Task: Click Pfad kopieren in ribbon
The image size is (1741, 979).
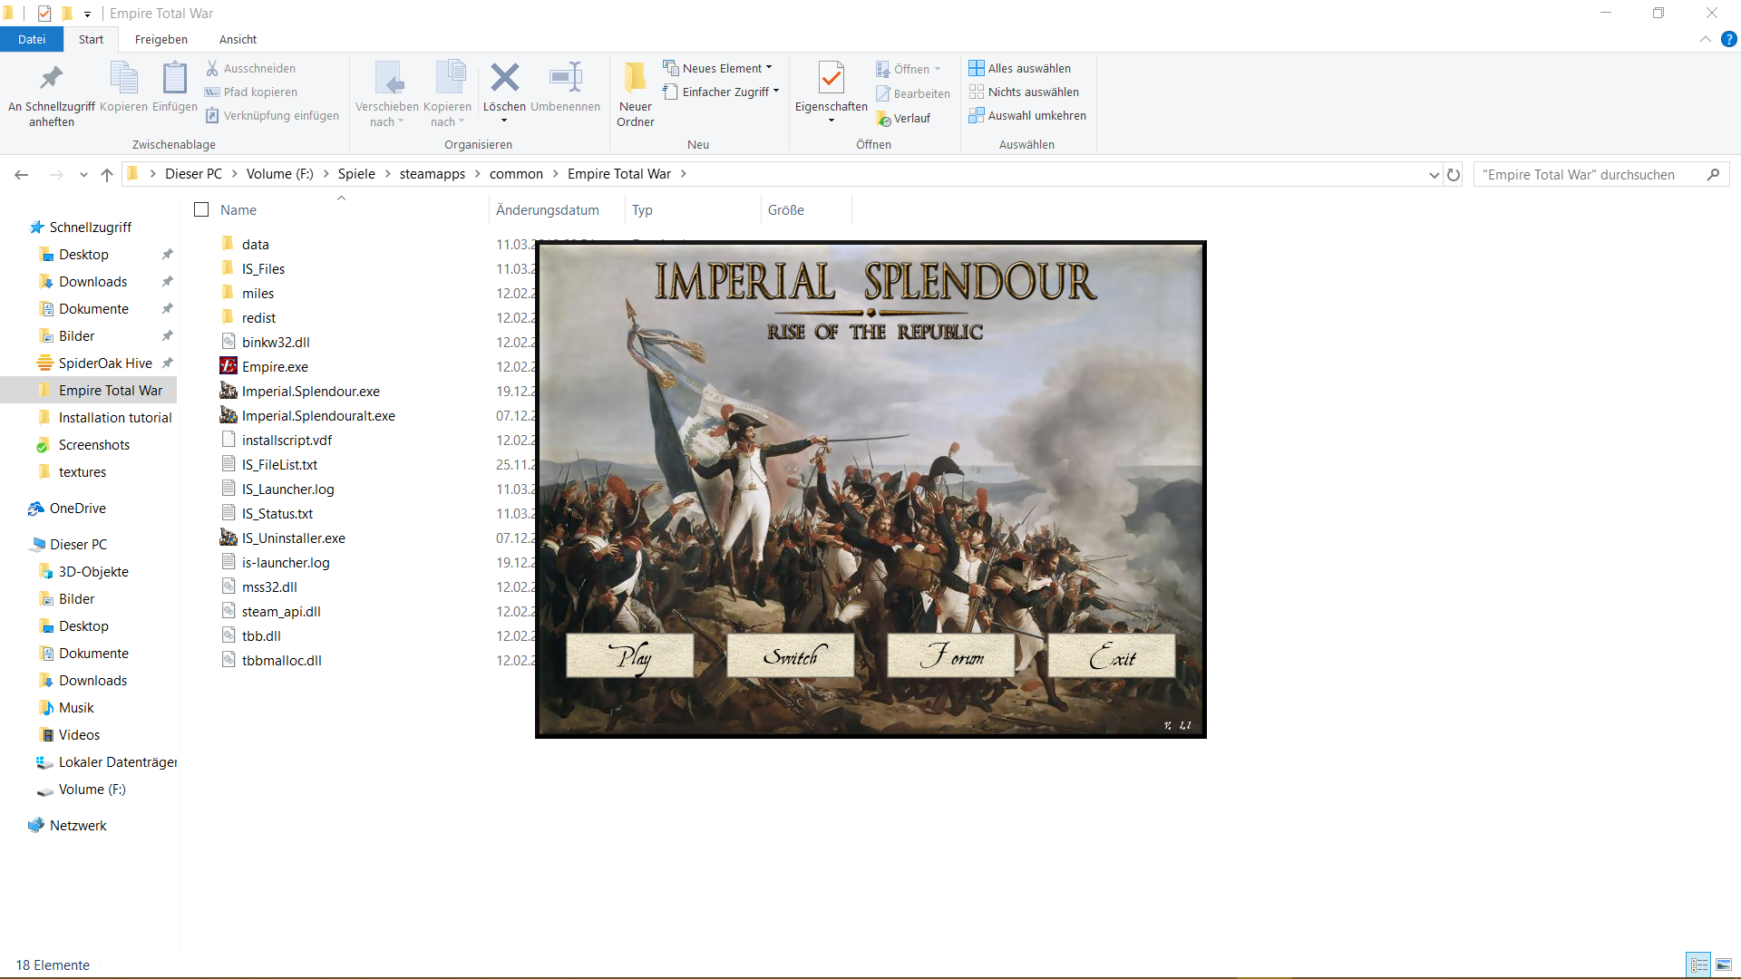Action: point(251,92)
